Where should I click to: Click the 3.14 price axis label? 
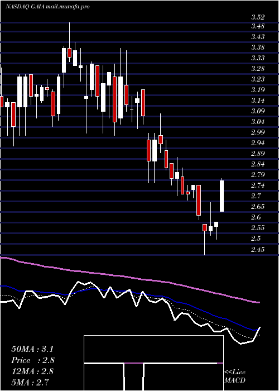(x=258, y=100)
